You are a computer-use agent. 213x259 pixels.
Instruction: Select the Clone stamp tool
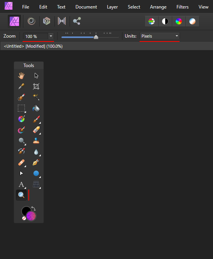[x=36, y=141]
